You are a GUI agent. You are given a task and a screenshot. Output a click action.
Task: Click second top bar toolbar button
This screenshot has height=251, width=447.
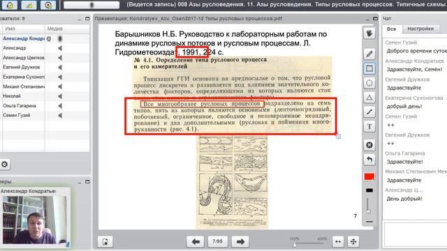point(29,5)
